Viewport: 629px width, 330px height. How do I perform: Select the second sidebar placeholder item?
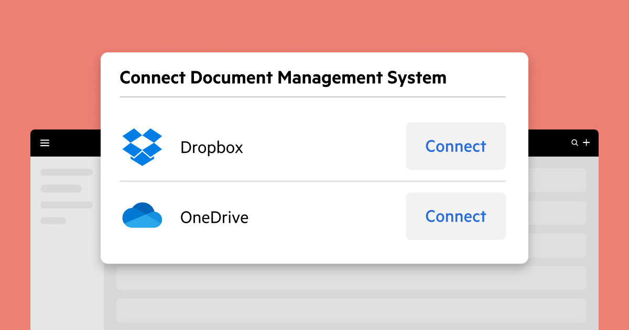click(61, 189)
